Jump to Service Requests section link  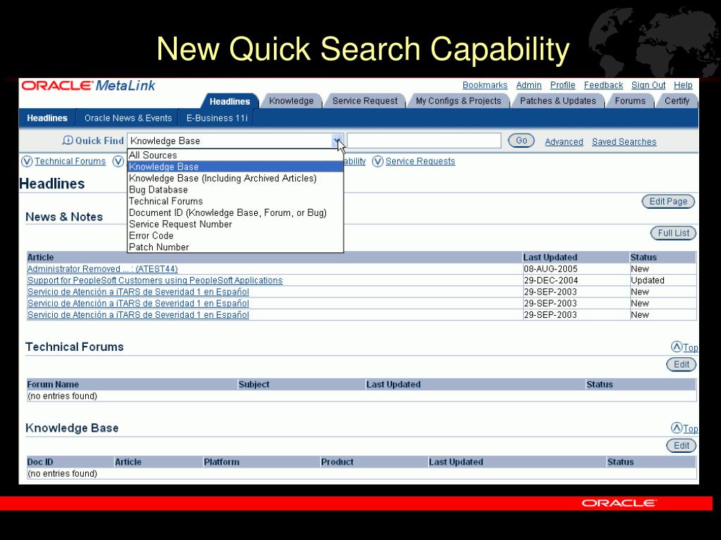coord(420,162)
